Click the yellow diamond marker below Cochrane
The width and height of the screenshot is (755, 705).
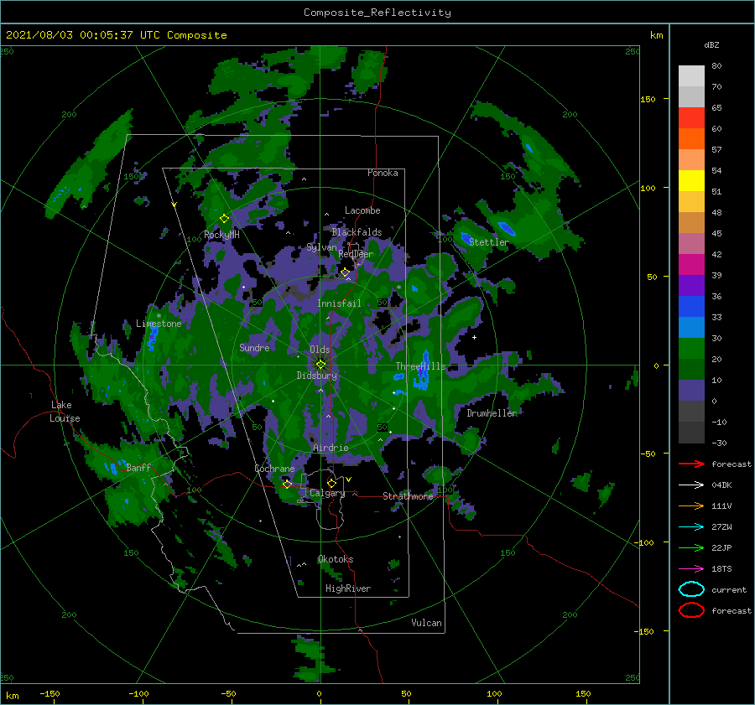pyautogui.click(x=287, y=484)
